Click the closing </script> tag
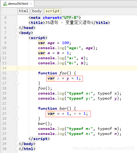The image size is (137, 153). 39,139
